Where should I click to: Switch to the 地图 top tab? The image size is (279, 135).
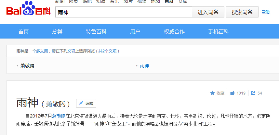pyautogui.click(x=155, y=2)
